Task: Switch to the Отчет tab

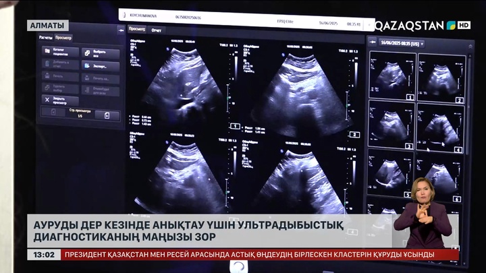Action: coord(157,30)
